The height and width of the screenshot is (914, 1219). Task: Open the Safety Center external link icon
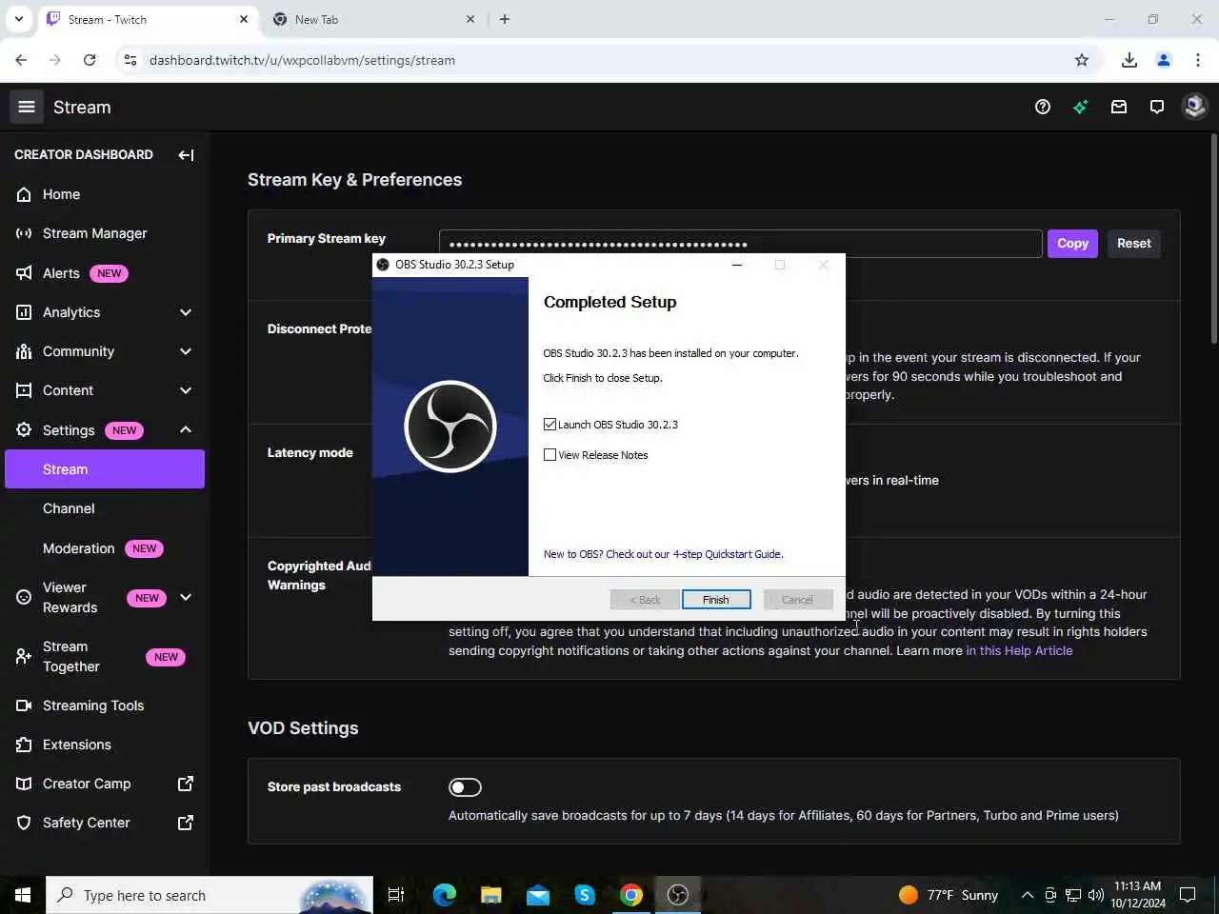click(186, 823)
